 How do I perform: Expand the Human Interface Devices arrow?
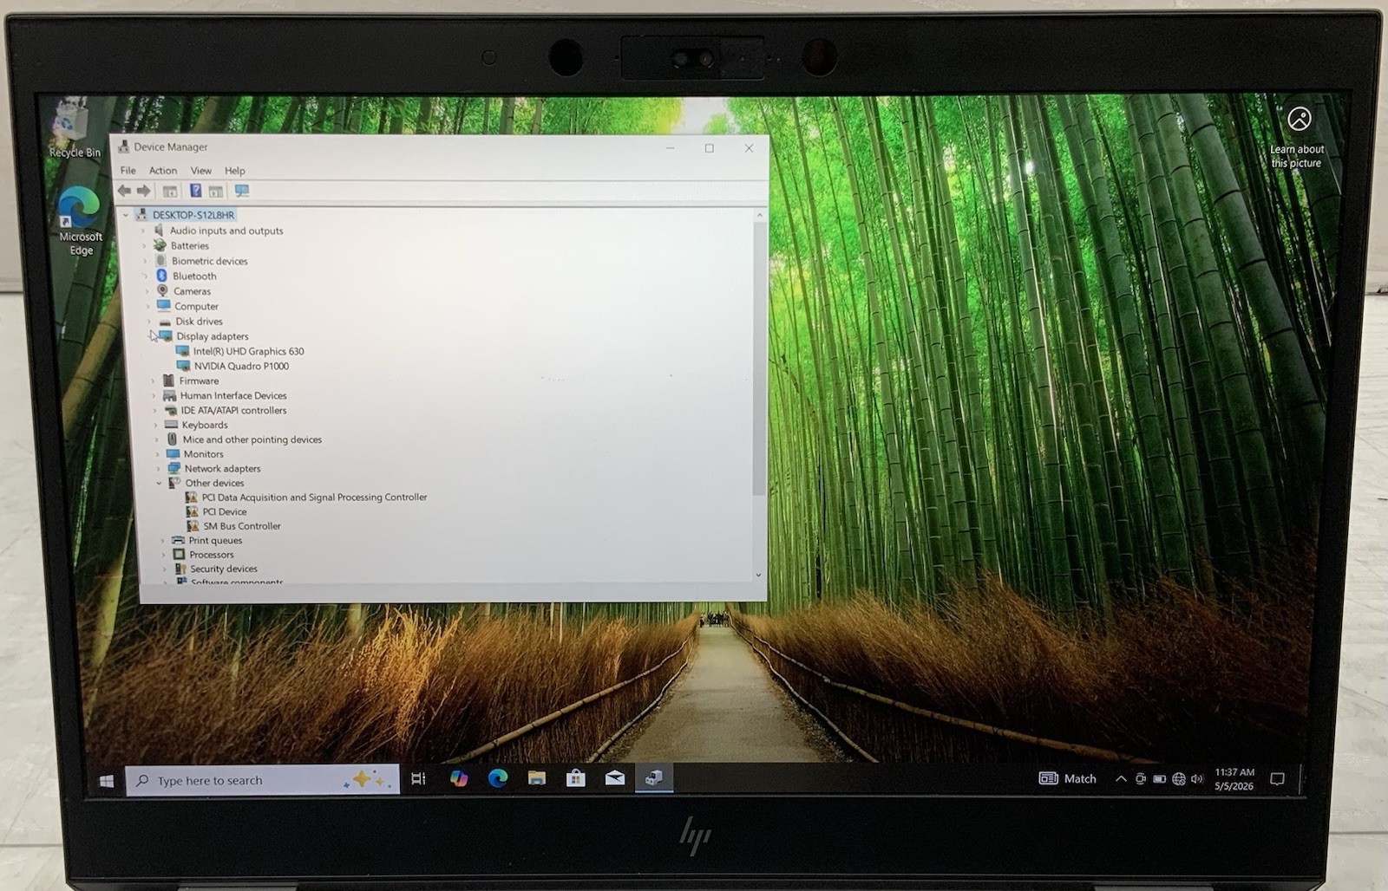pyautogui.click(x=154, y=396)
